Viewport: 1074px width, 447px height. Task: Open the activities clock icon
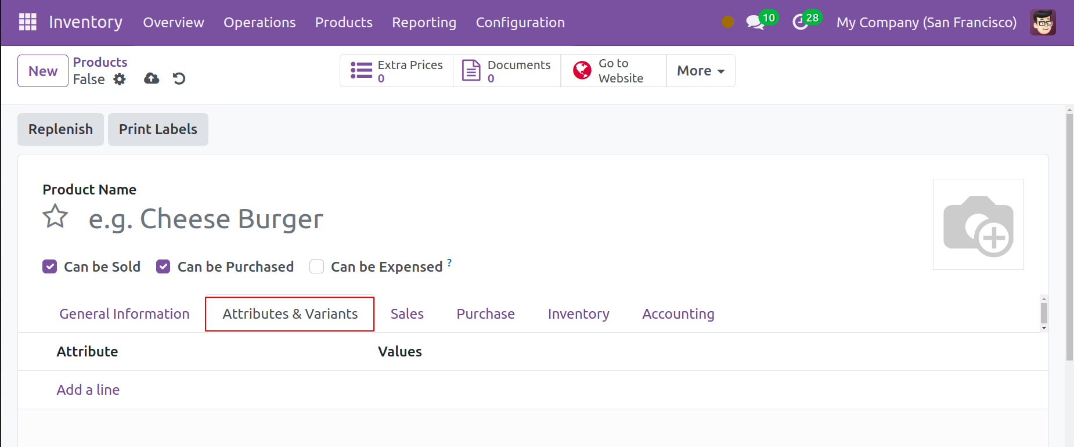tap(801, 23)
